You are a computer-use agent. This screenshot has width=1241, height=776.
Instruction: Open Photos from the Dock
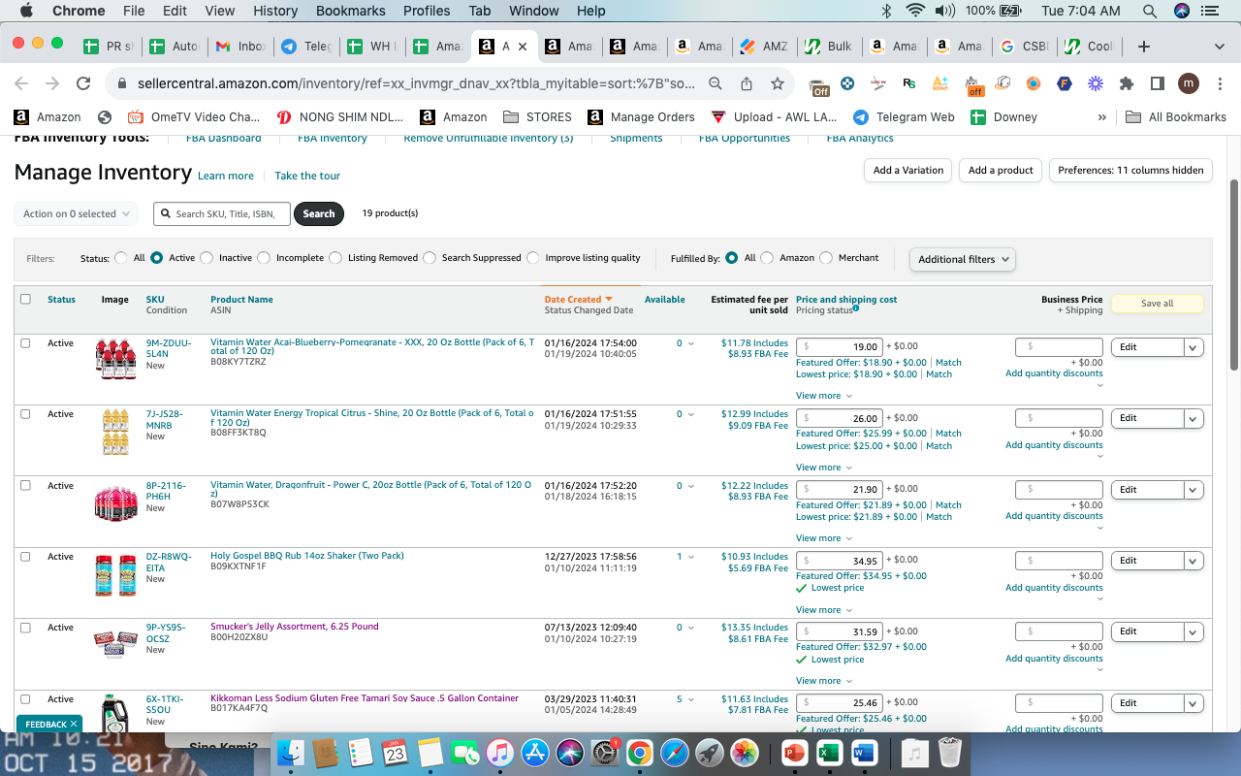(x=745, y=753)
